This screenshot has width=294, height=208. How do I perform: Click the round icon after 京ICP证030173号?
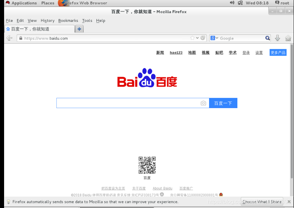(162, 194)
